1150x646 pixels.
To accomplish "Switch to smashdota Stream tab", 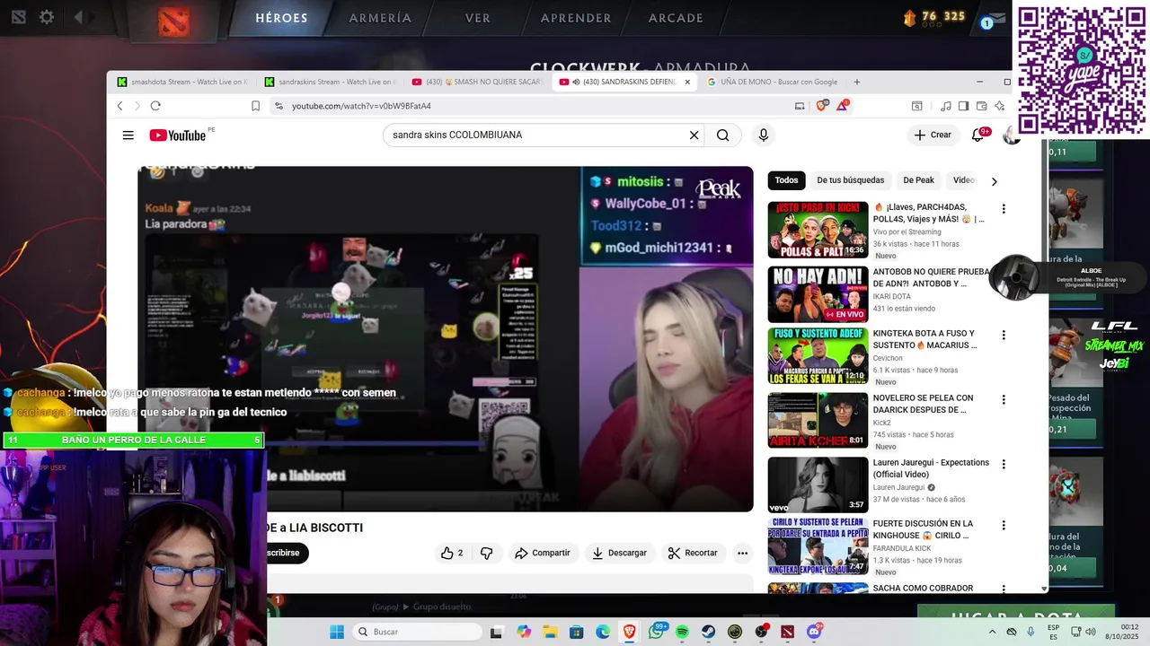I will [x=182, y=82].
